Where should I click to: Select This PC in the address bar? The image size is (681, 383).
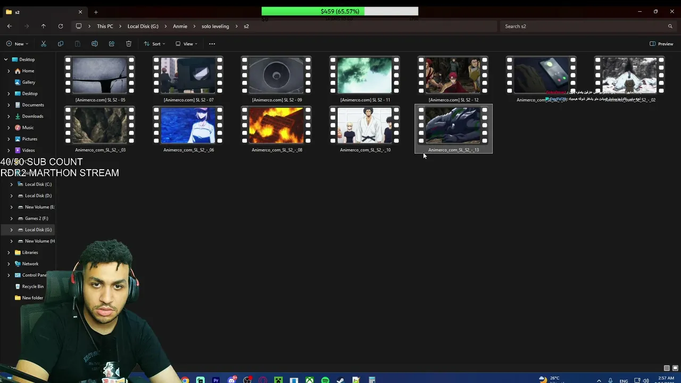click(105, 26)
